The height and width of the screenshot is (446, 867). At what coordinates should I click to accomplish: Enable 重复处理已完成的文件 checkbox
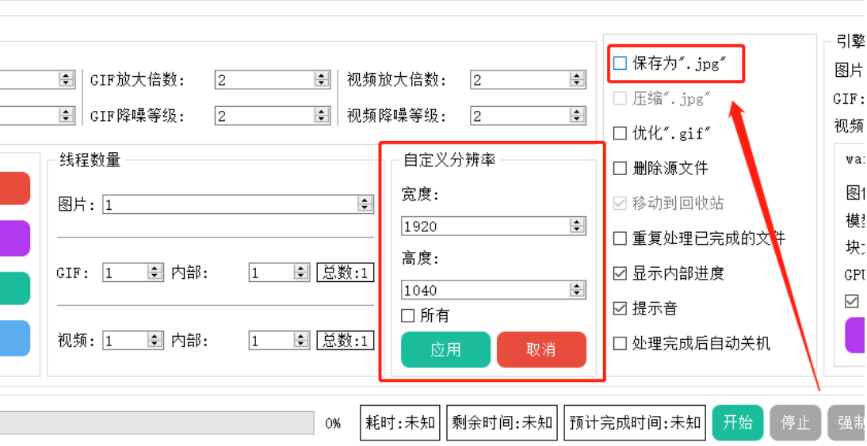pos(621,238)
